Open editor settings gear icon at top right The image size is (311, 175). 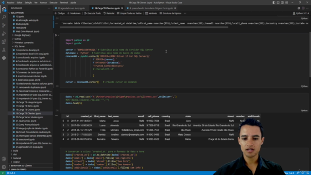click(x=299, y=8)
